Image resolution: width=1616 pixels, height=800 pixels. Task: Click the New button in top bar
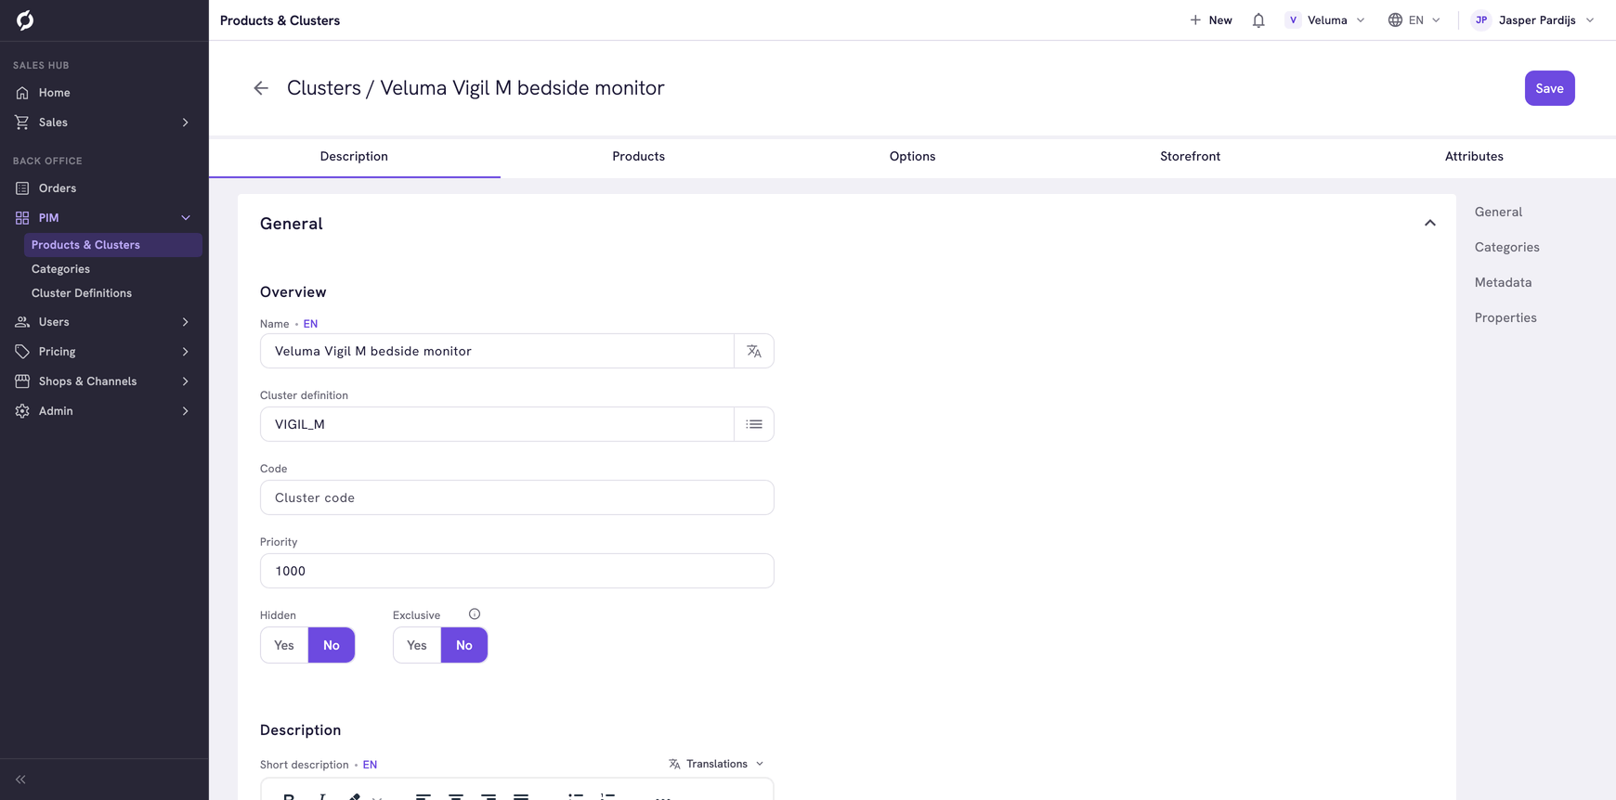[1211, 20]
